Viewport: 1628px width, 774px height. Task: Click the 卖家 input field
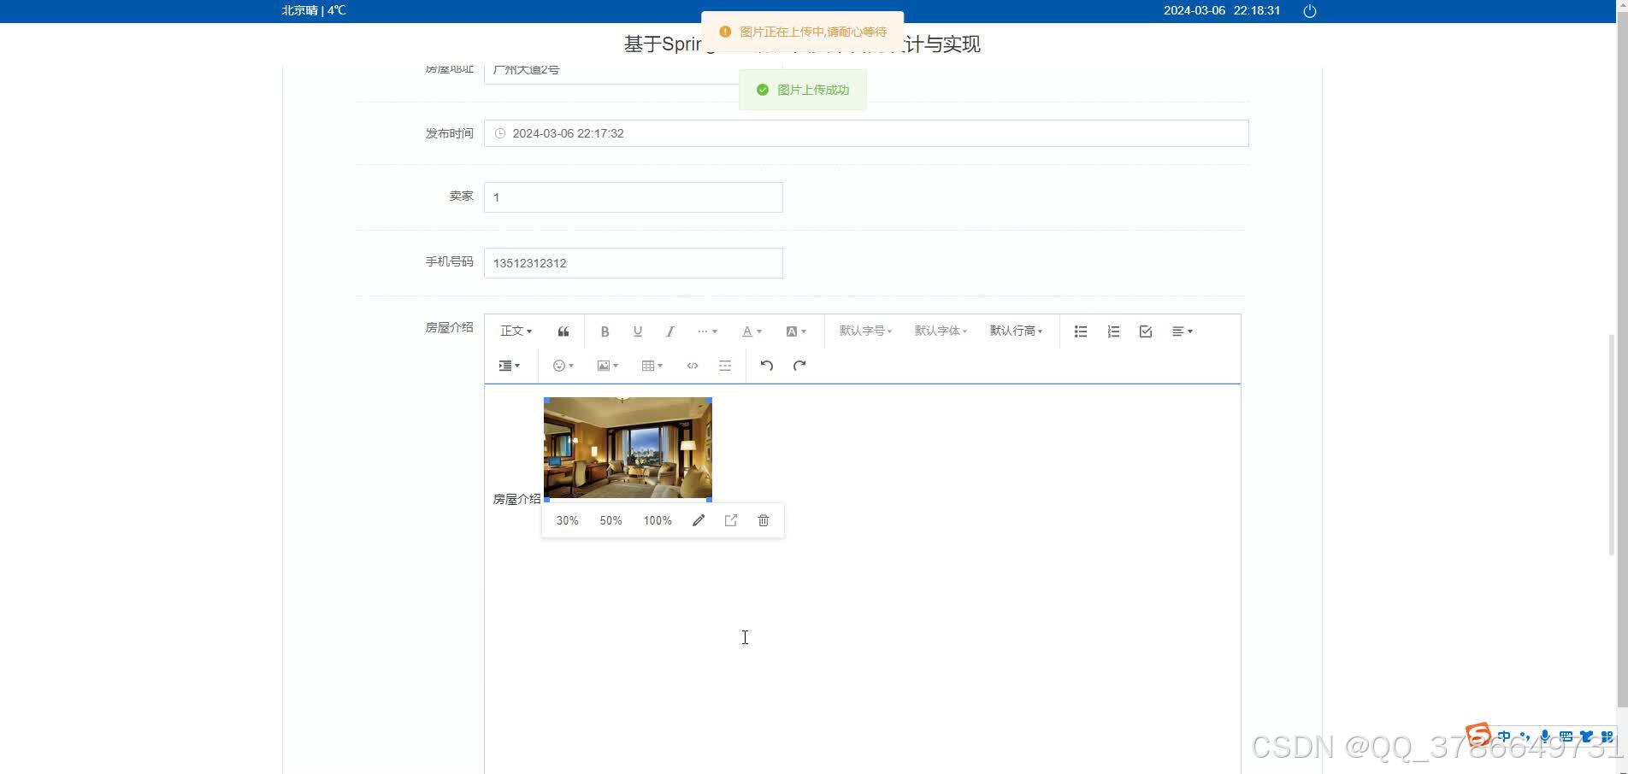click(634, 197)
